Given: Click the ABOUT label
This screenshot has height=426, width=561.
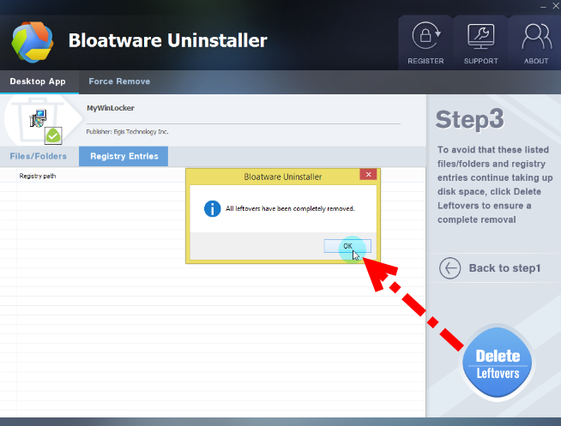Looking at the screenshot, I should tap(536, 61).
